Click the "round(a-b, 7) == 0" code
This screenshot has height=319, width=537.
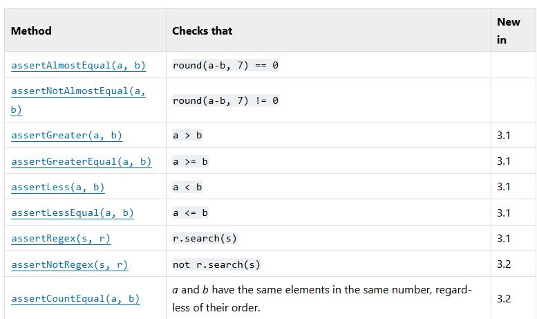[x=225, y=66]
